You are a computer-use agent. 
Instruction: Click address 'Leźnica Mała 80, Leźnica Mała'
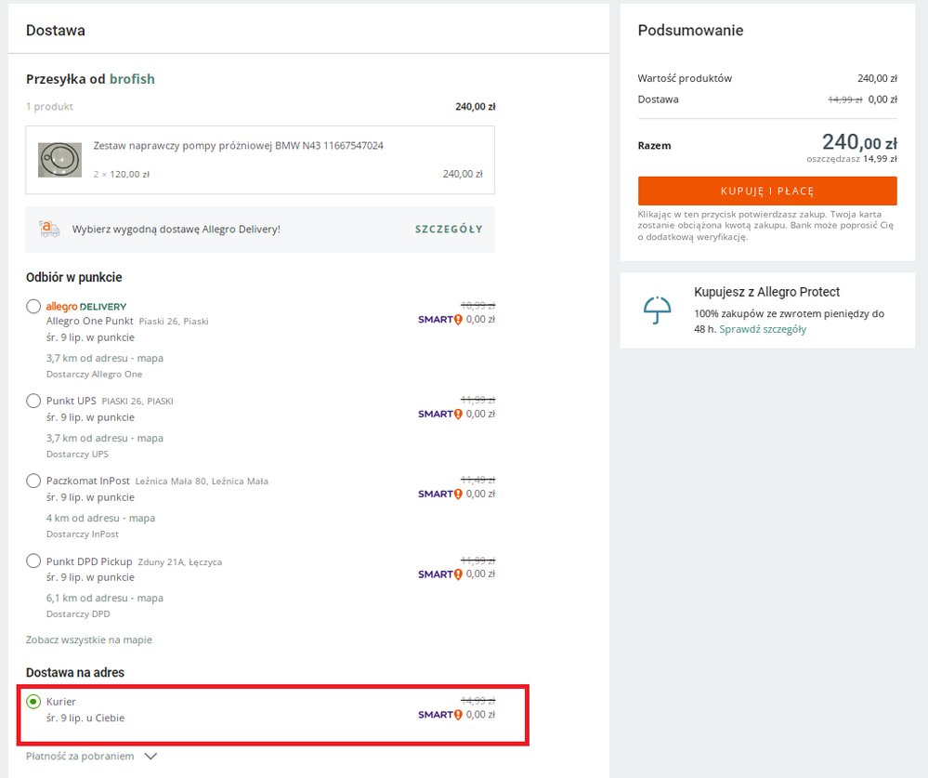coord(202,481)
